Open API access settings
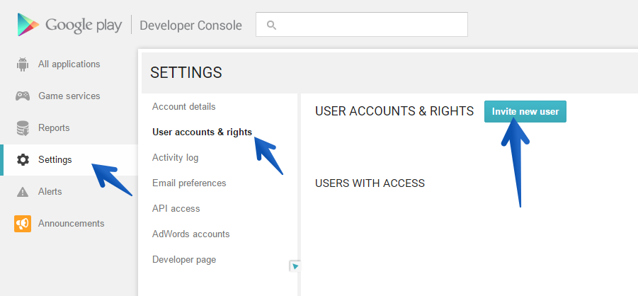This screenshot has width=638, height=296. coord(176,209)
